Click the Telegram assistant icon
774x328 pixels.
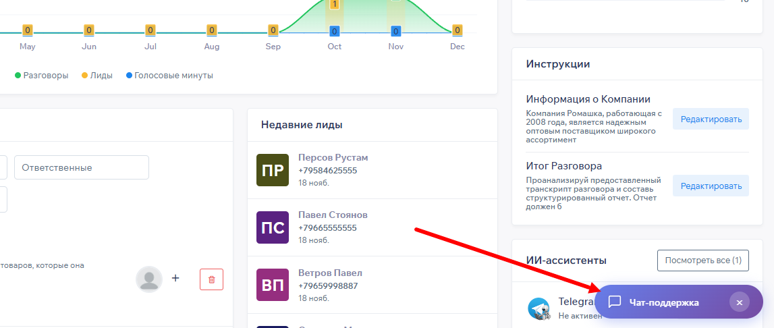[538, 308]
